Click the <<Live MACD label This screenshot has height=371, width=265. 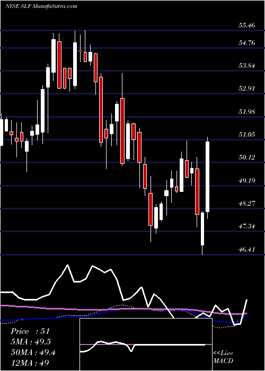tap(223, 357)
